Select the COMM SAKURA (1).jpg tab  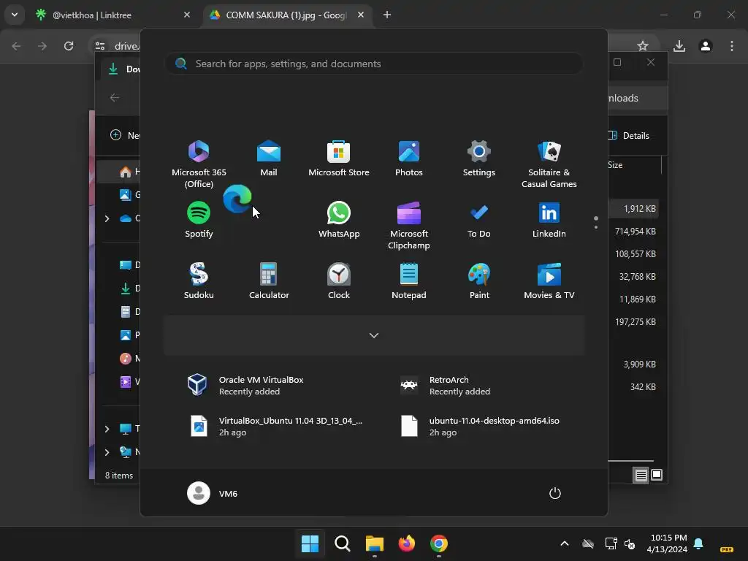coord(286,15)
